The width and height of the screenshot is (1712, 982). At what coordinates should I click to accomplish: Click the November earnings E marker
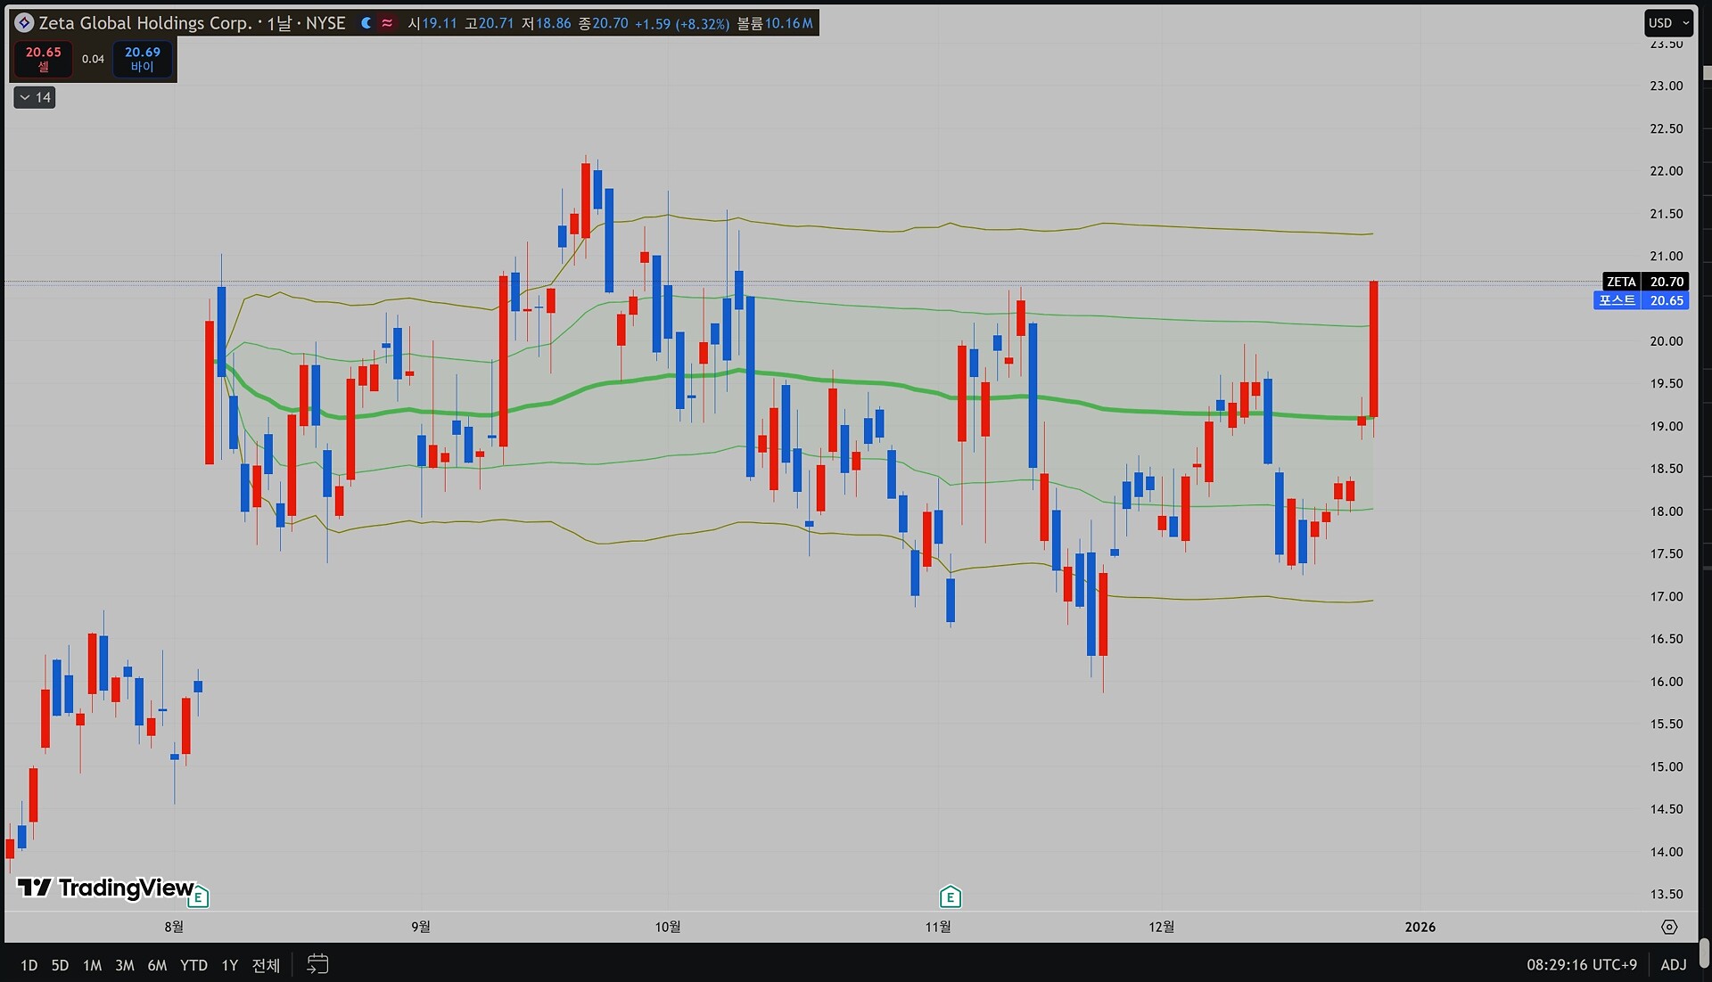[951, 896]
